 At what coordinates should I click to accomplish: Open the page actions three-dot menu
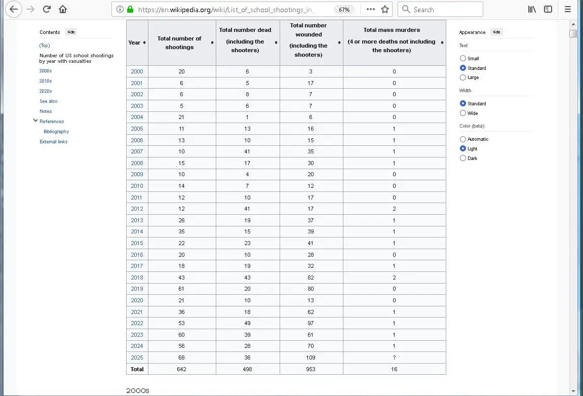click(x=371, y=9)
